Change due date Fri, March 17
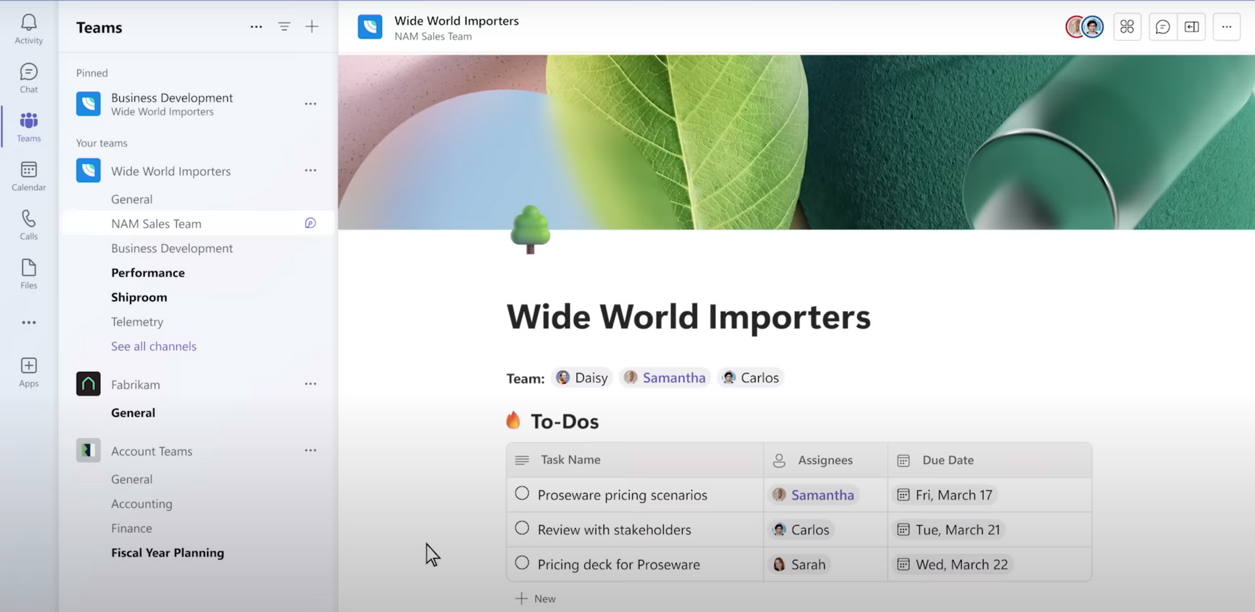The width and height of the screenshot is (1255, 612). (945, 495)
